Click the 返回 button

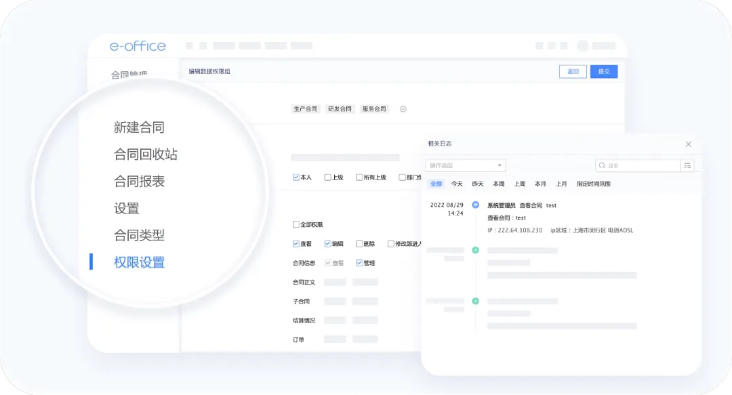coord(573,72)
